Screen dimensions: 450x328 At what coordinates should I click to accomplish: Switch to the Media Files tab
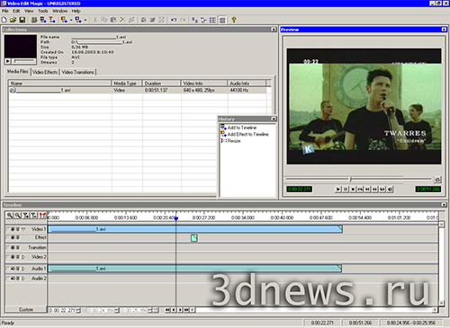point(18,72)
